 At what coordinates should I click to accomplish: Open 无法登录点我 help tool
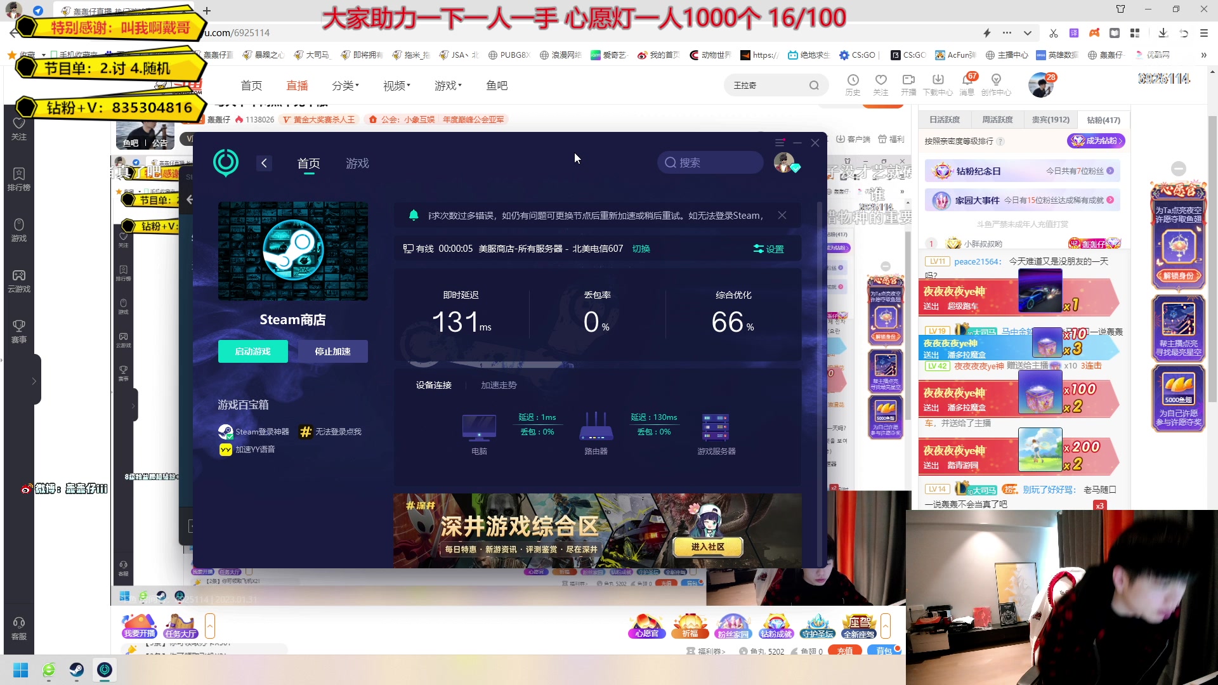coord(330,432)
